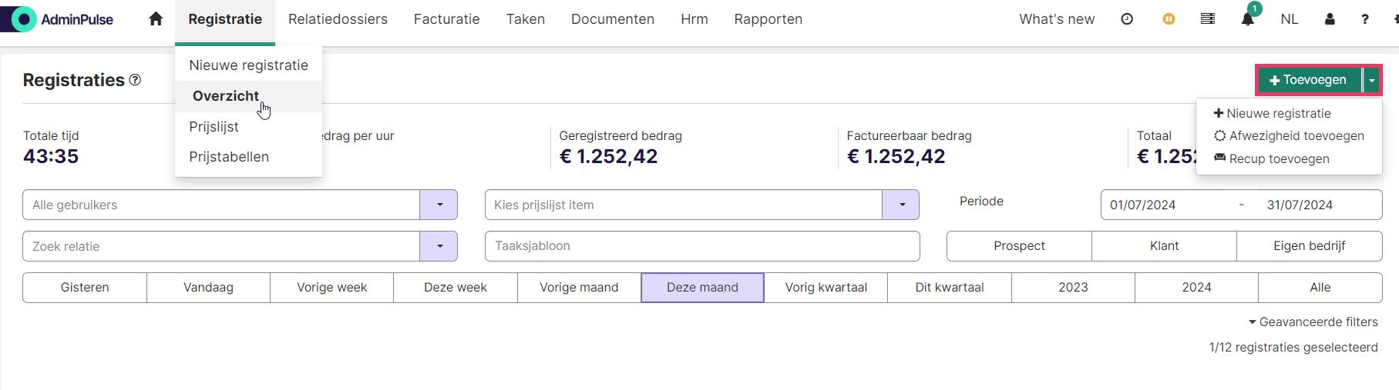This screenshot has height=390, width=1399.
Task: Click help icon beside Registraties title
Action: pos(135,80)
